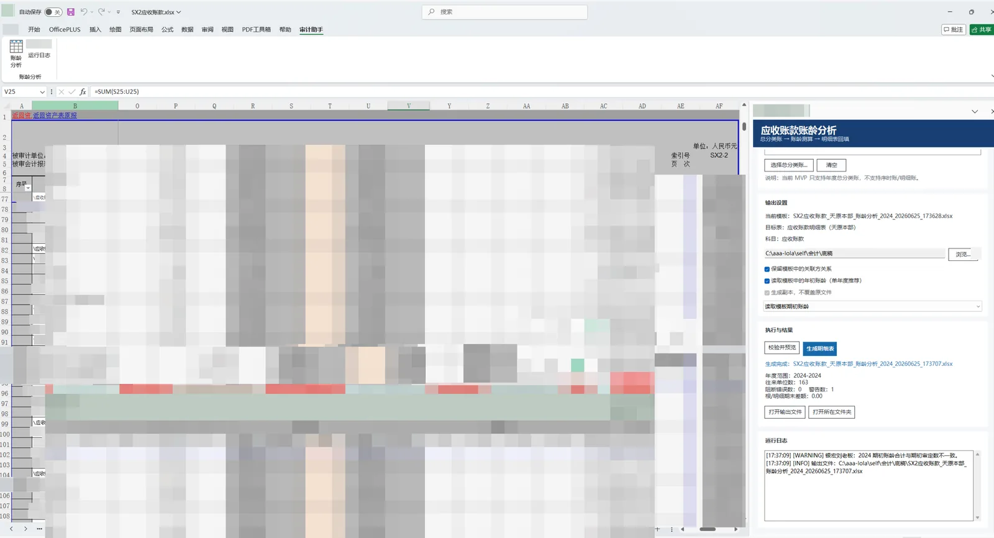This screenshot has height=538, width=994.
Task: Toggle the 自动保存 AutoSave switch
Action: (53, 12)
